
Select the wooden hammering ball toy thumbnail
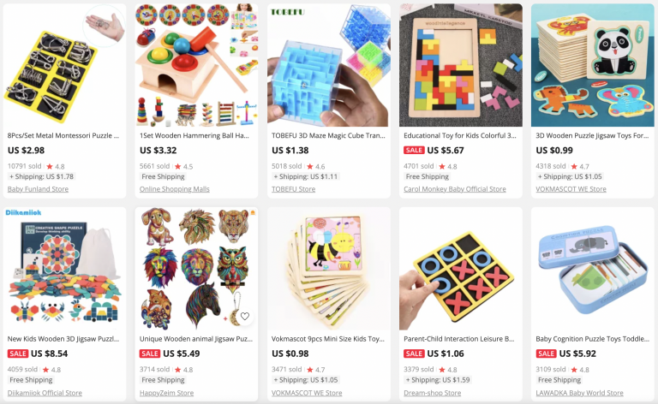click(x=196, y=65)
